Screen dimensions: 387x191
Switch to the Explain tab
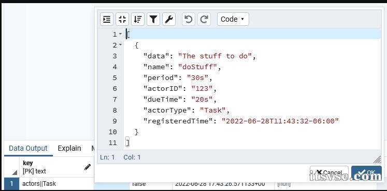(69, 148)
